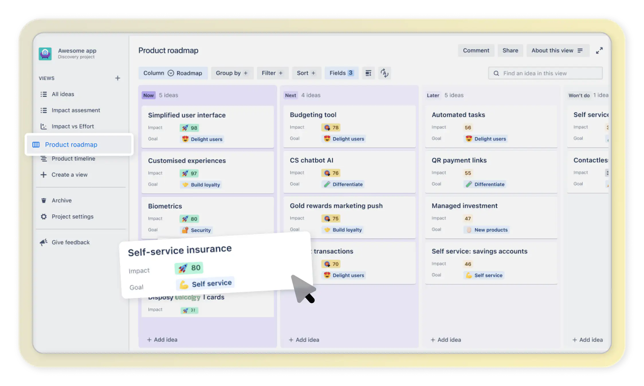Add idea to the Later column
Image resolution: width=644 pixels, height=386 pixels.
[446, 340]
